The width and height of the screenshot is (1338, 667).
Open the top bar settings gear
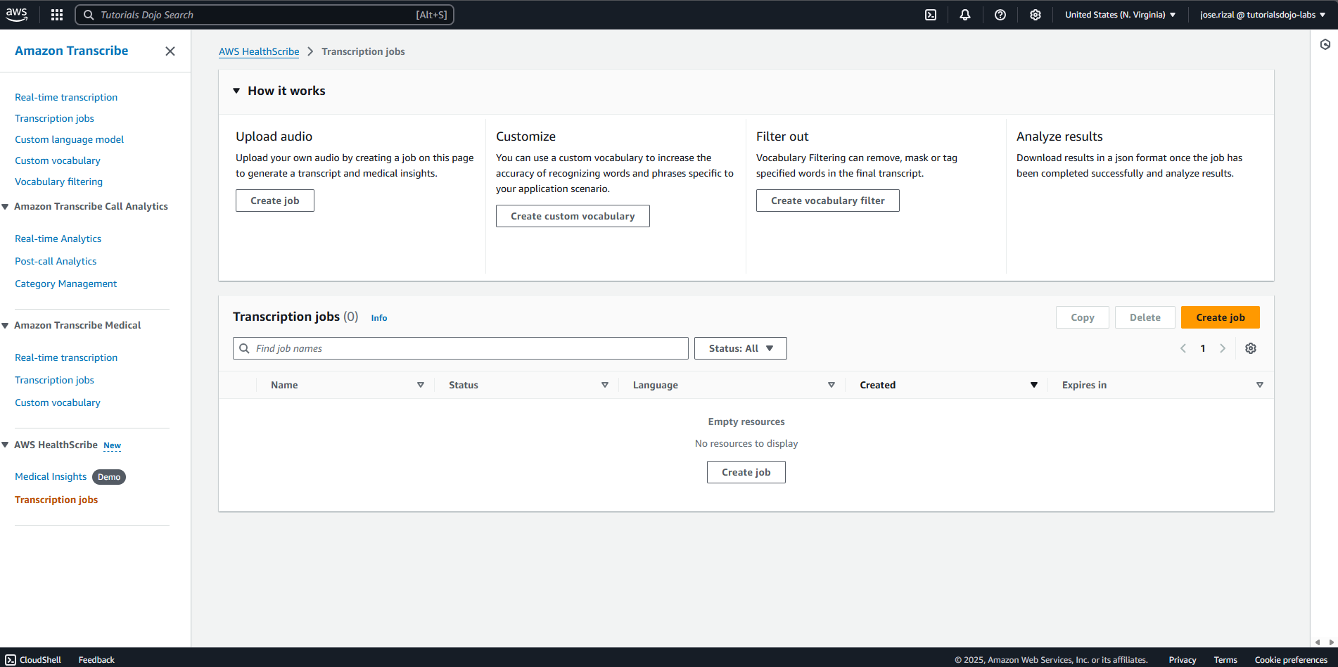(x=1036, y=15)
